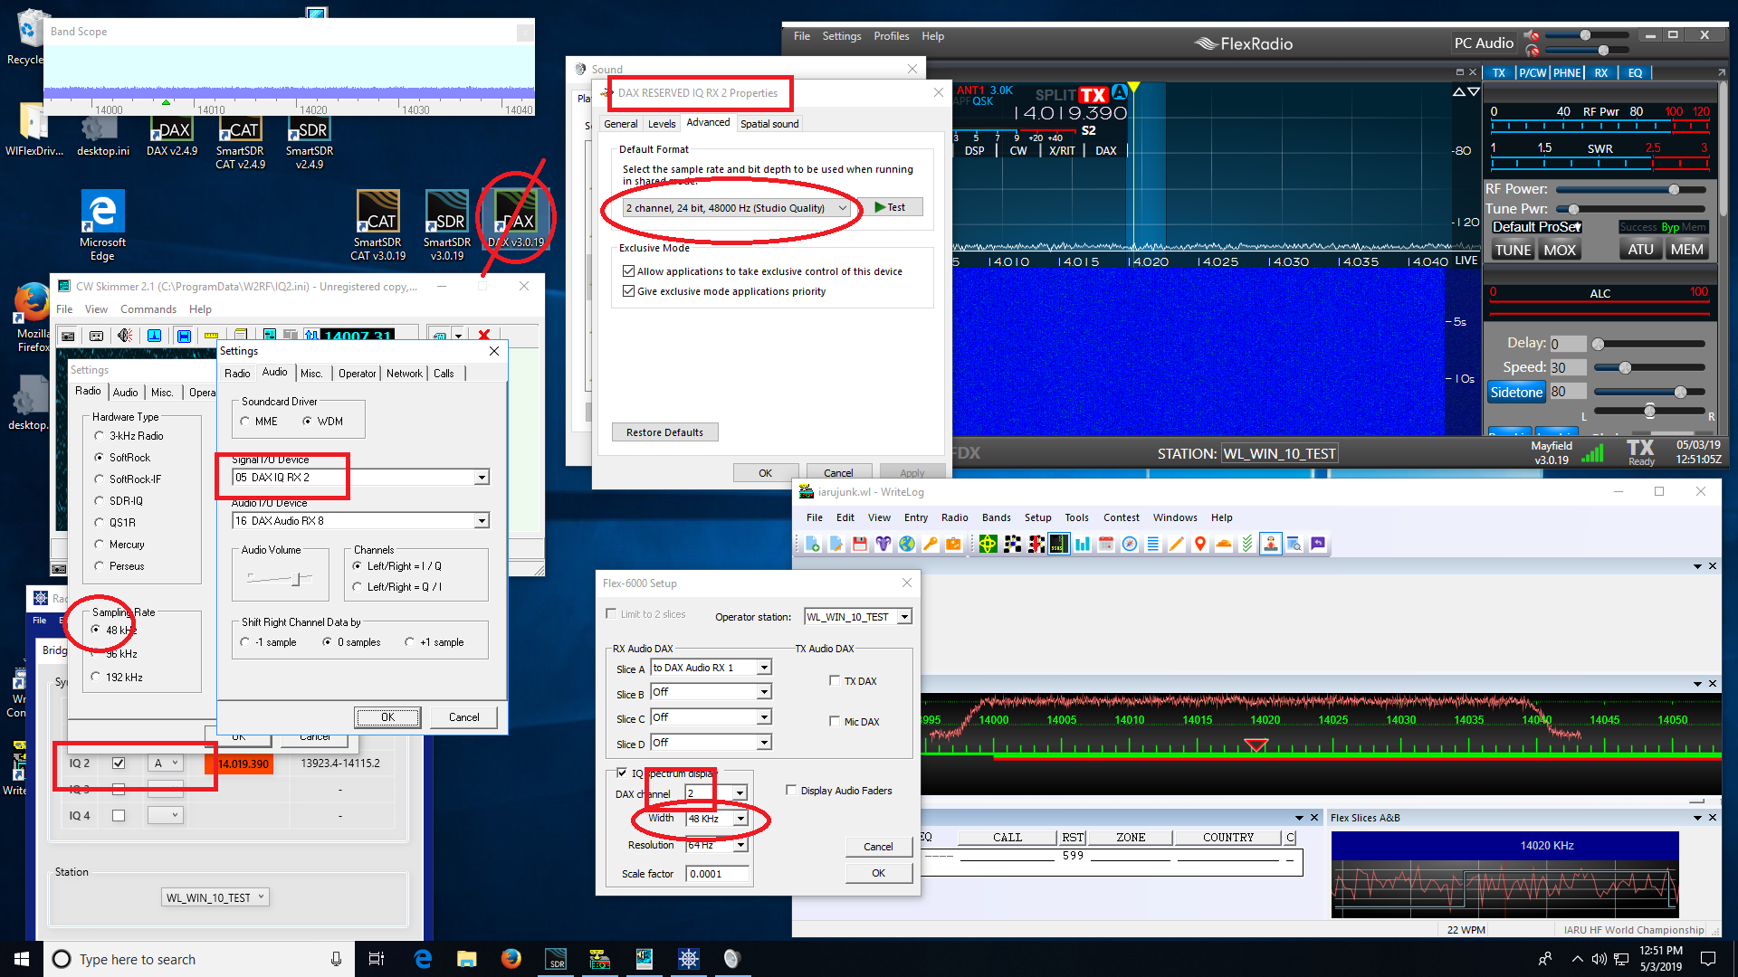Click the purple reply arrow icon in WriteLog

(1318, 544)
